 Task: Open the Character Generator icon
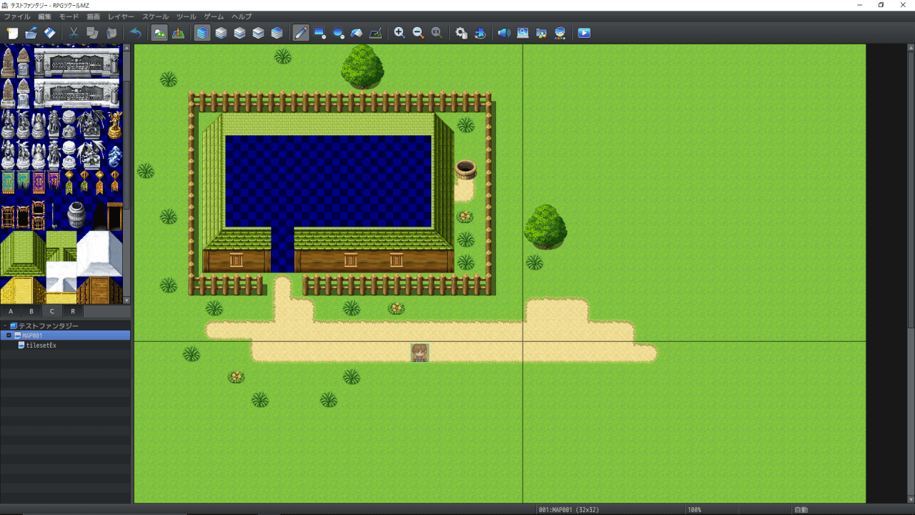point(560,33)
